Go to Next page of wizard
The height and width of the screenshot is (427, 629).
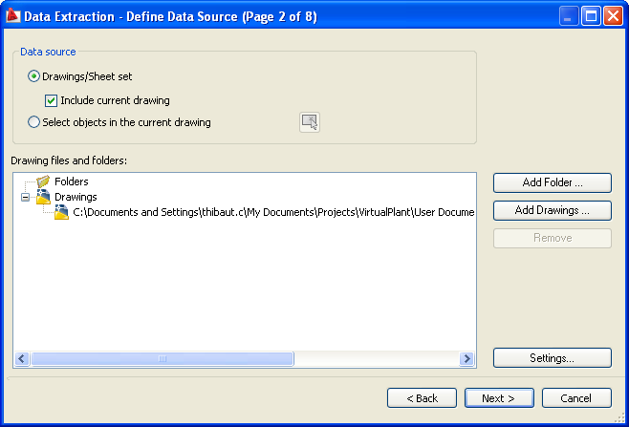(x=499, y=397)
